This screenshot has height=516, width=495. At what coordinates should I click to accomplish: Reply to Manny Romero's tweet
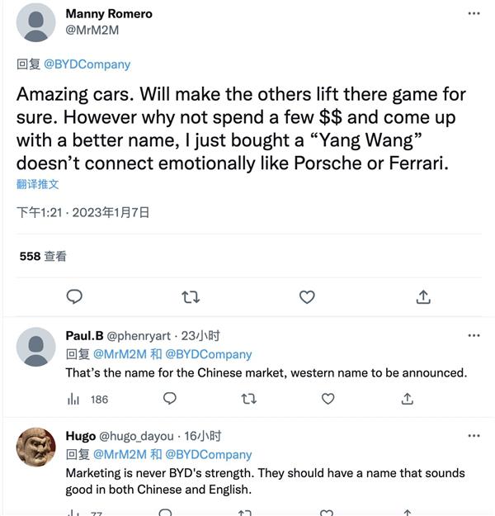[x=74, y=297]
